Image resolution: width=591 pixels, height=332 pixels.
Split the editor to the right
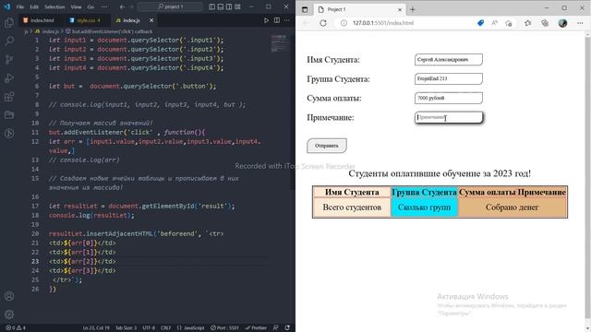[x=277, y=20]
